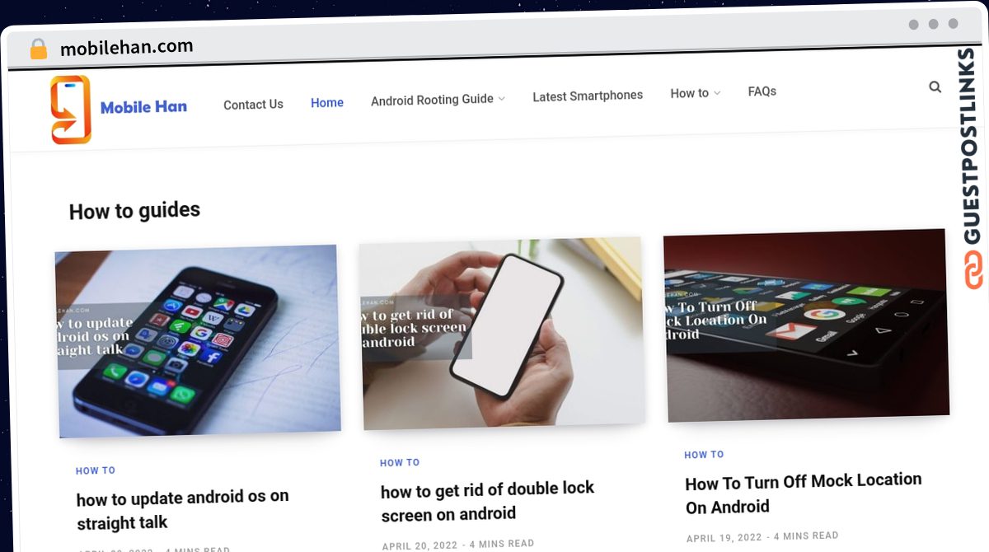The image size is (989, 552).
Task: Click the orange padlock icon
Action: [38, 49]
